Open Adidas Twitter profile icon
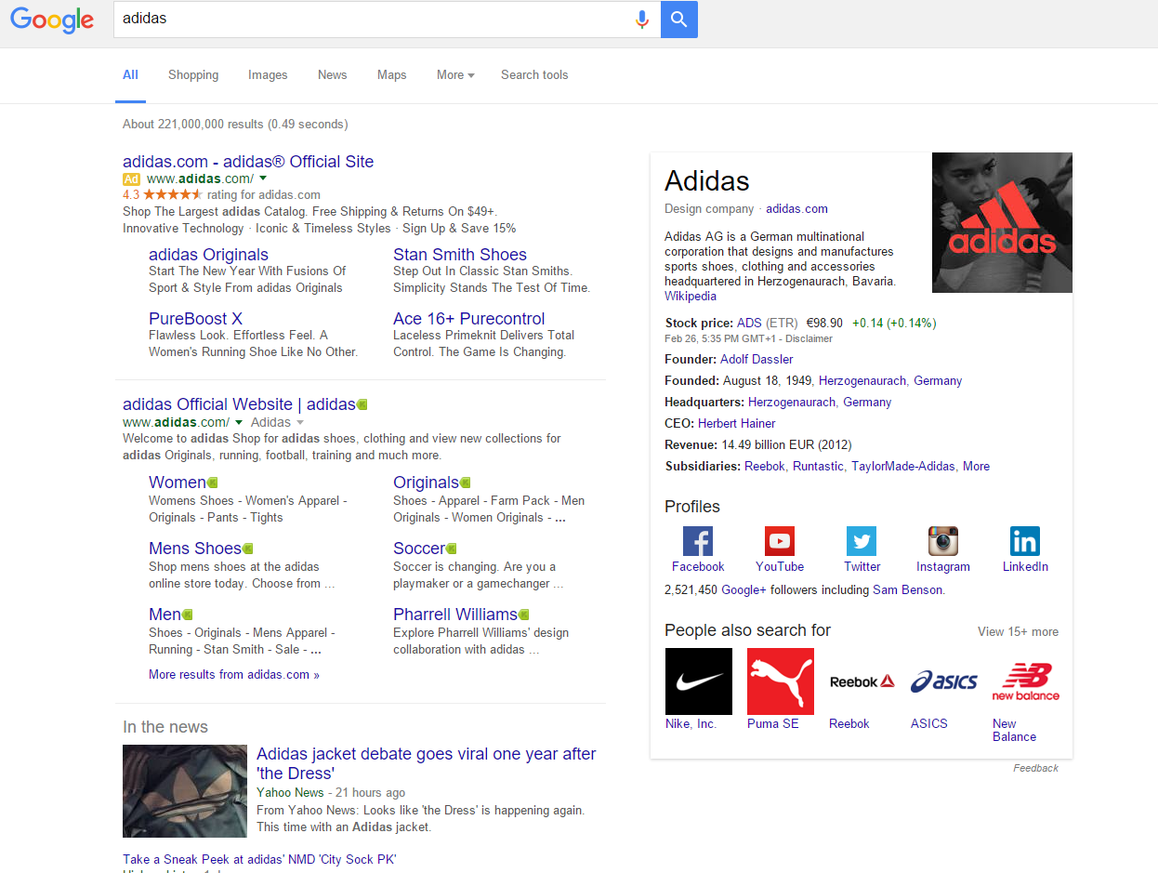Screen dimensions: 1158x873 862,541
